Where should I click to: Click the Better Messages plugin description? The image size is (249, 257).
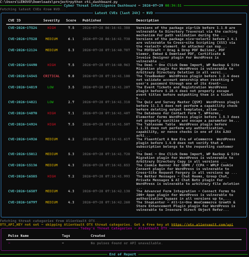coord(187,182)
